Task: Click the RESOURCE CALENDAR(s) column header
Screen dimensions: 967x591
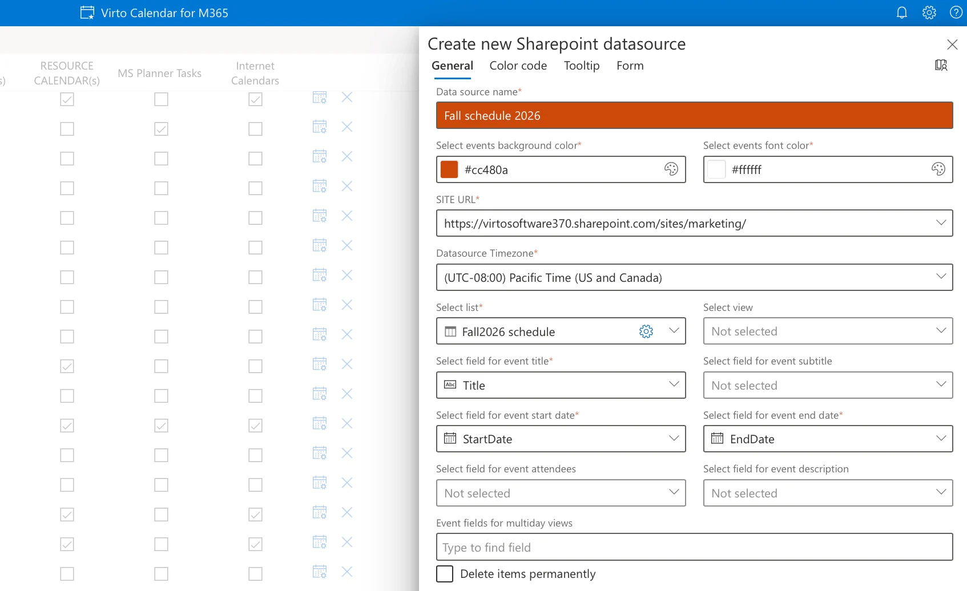Action: point(67,73)
